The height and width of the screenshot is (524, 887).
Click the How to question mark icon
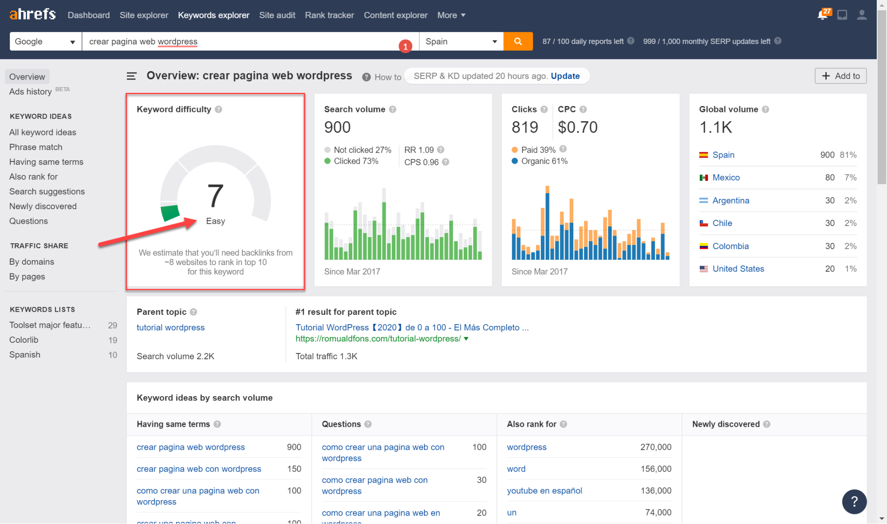(x=366, y=77)
